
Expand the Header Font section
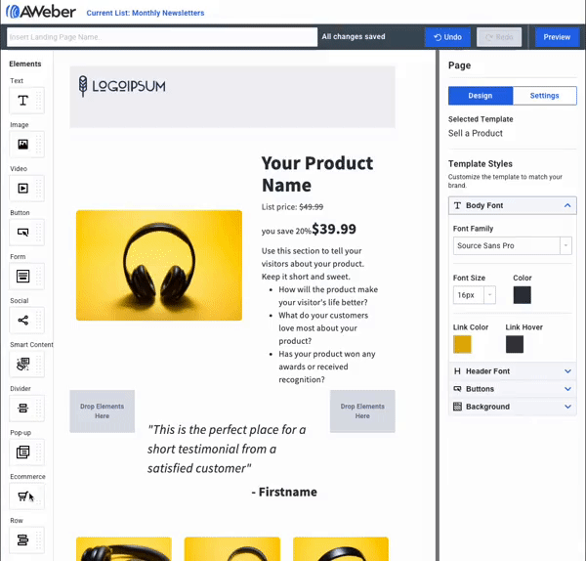512,371
